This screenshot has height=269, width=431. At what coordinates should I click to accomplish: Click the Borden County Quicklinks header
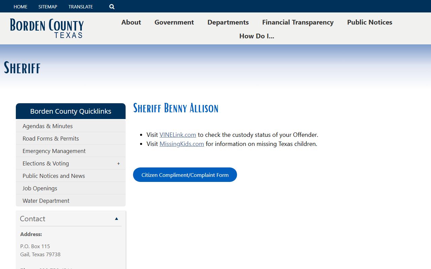point(71,111)
